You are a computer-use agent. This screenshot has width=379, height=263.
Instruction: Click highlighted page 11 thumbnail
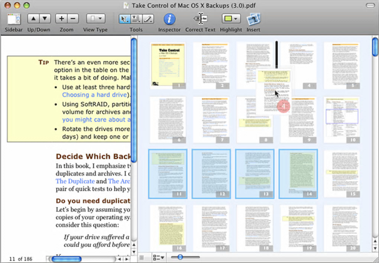pyautogui.click(x=168, y=174)
